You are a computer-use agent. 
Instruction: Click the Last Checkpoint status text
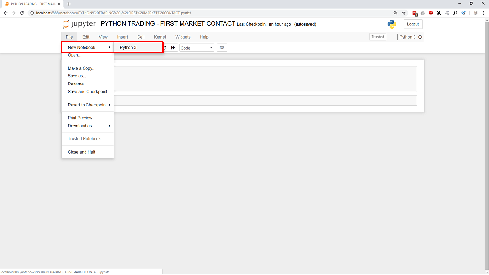264,24
